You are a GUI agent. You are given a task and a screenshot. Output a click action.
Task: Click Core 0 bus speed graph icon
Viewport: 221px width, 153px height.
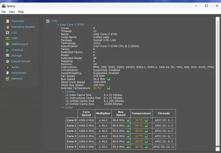click(128, 120)
